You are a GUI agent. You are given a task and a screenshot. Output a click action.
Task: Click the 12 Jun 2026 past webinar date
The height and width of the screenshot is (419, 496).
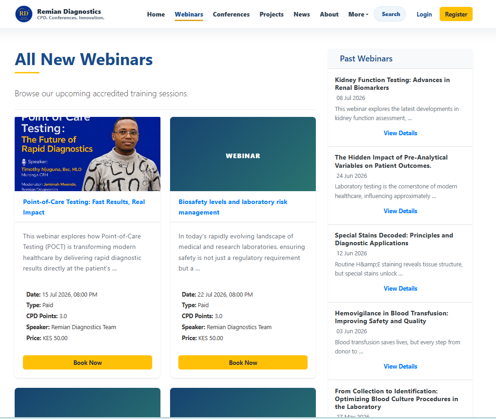click(x=352, y=254)
